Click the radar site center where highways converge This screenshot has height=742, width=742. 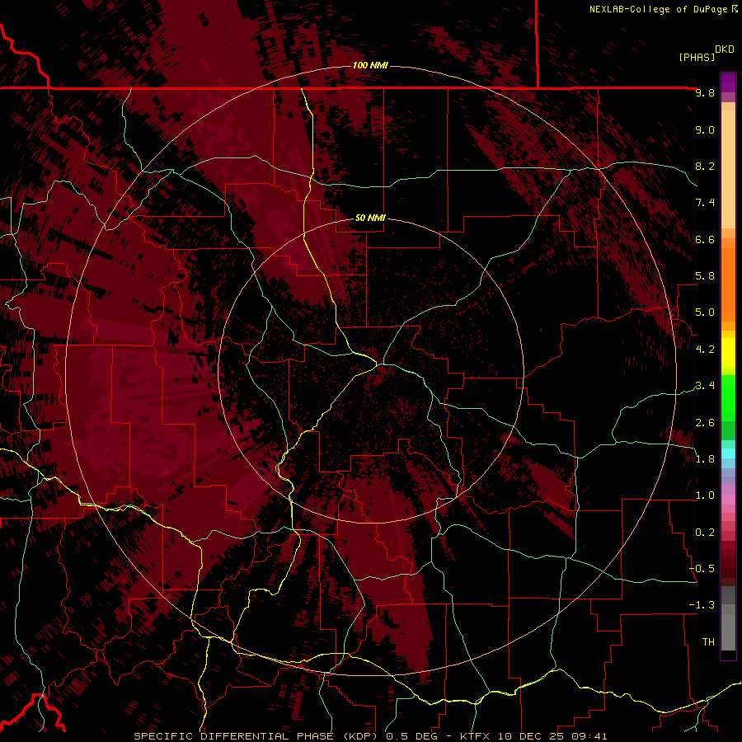pyautogui.click(x=380, y=364)
